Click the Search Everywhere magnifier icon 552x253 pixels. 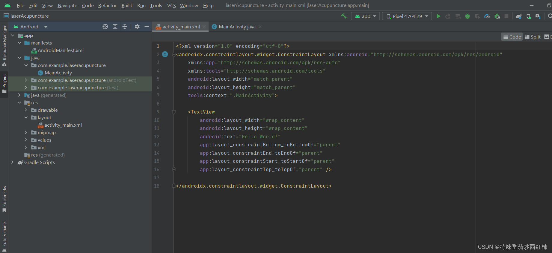point(550,16)
